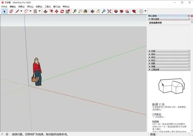
Task: Activate the Scale tool
Action: pyautogui.click(x=68, y=12)
